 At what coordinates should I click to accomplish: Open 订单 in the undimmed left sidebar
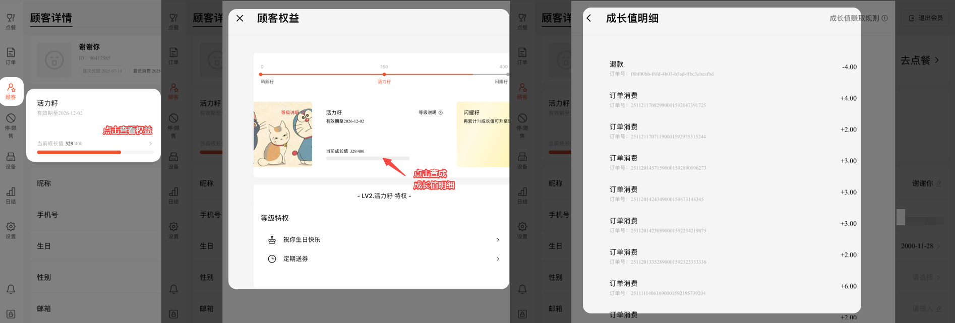[11, 56]
